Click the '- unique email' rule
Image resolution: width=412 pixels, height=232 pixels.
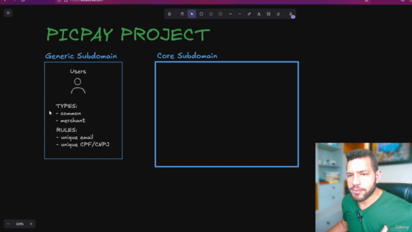(75, 137)
